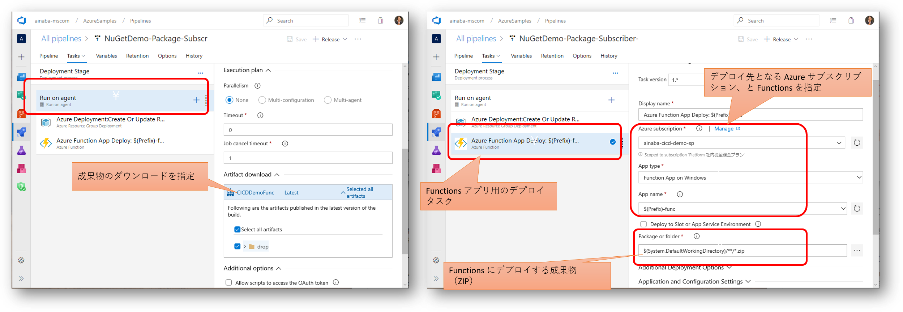
Task: Open Boards icon in left window sidebar
Action: 21,95
